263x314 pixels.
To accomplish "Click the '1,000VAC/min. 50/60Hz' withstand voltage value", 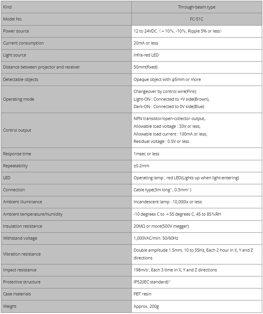I will point(156,238).
